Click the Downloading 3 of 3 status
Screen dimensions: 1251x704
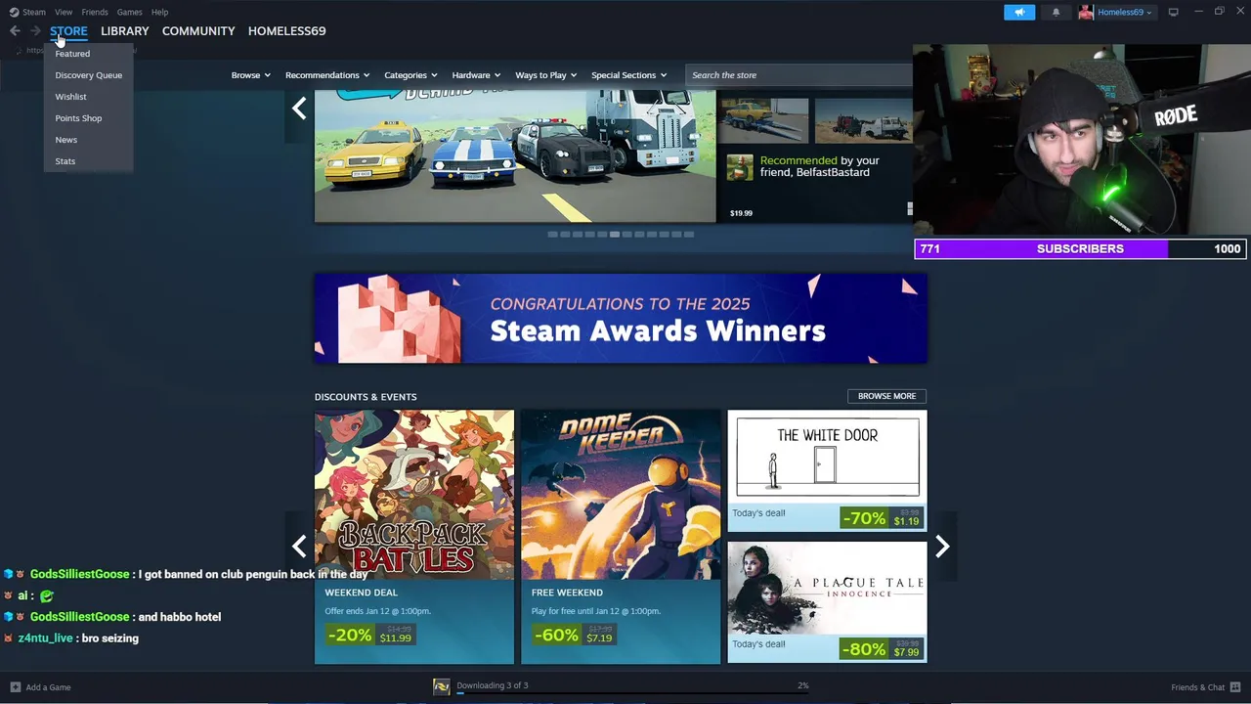[493, 685]
